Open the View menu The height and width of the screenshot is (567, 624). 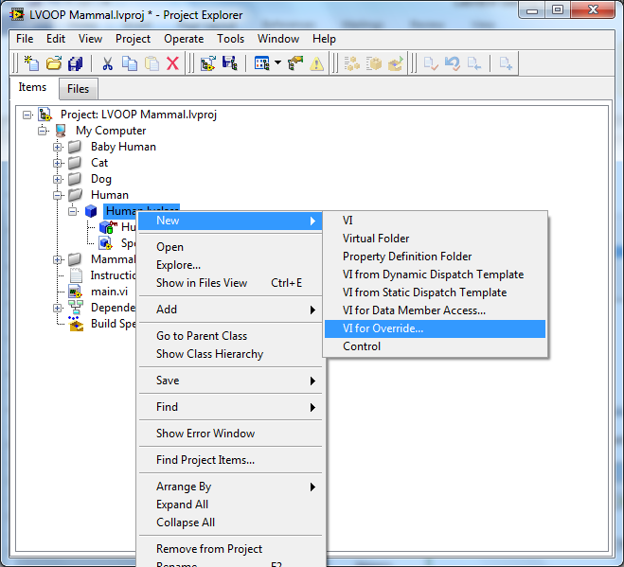pos(90,39)
